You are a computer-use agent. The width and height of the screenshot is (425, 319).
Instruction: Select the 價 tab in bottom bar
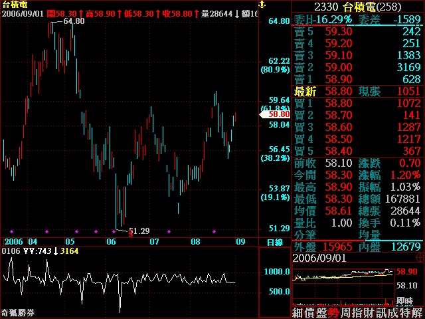309,312
